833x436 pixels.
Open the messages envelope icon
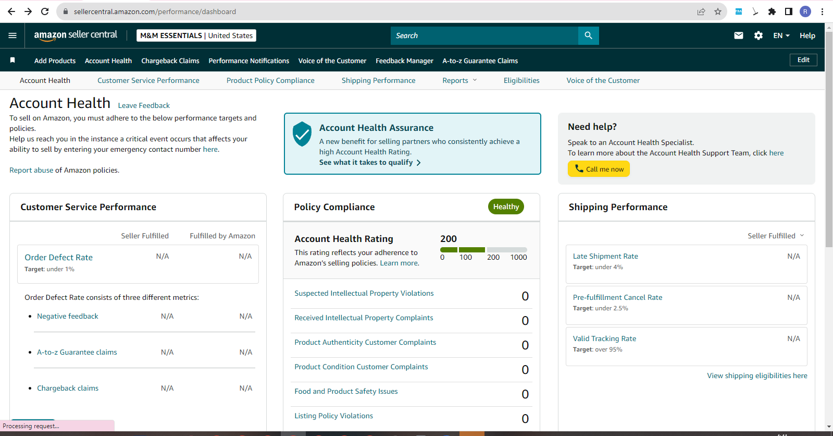click(x=739, y=35)
